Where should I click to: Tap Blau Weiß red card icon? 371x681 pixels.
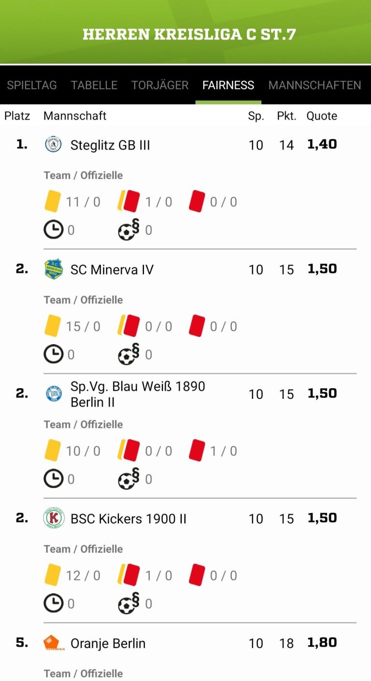click(x=197, y=451)
